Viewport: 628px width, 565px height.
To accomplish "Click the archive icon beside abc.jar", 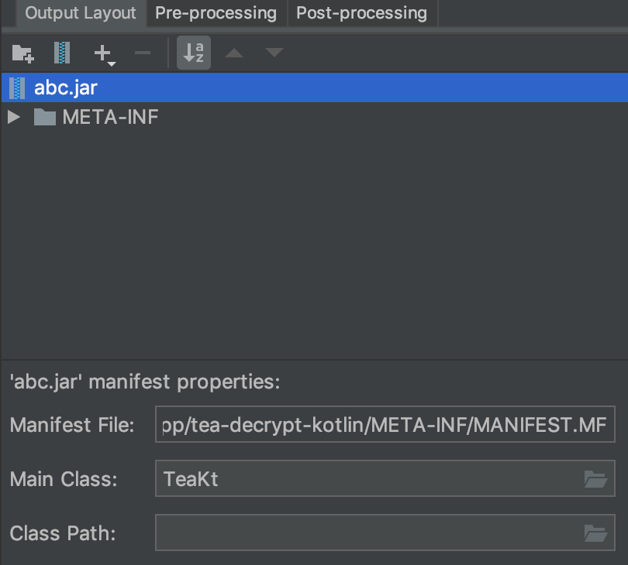I will pyautogui.click(x=17, y=87).
